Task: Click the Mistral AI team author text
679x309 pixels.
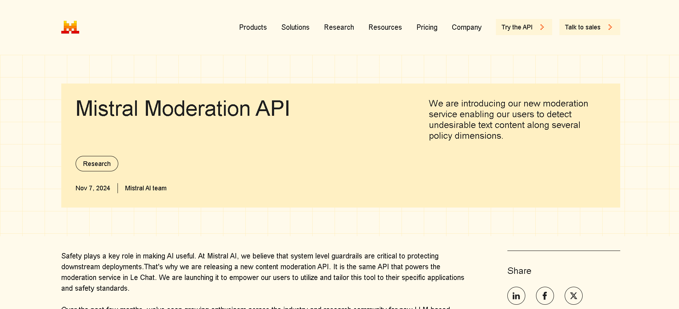Action: click(x=146, y=188)
